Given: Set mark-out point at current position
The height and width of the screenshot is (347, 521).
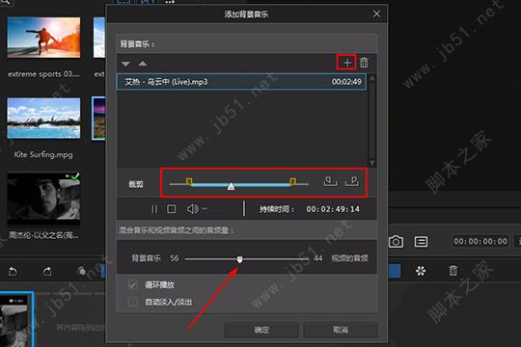Looking at the screenshot, I should [352, 181].
